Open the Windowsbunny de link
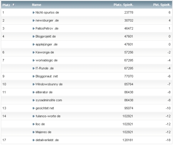This screenshot has height=145, width=173. click(49, 84)
